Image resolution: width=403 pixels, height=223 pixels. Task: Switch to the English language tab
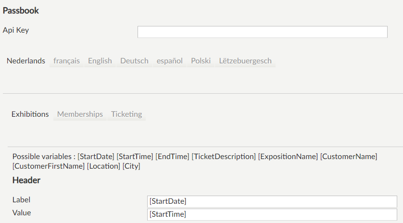click(x=100, y=61)
